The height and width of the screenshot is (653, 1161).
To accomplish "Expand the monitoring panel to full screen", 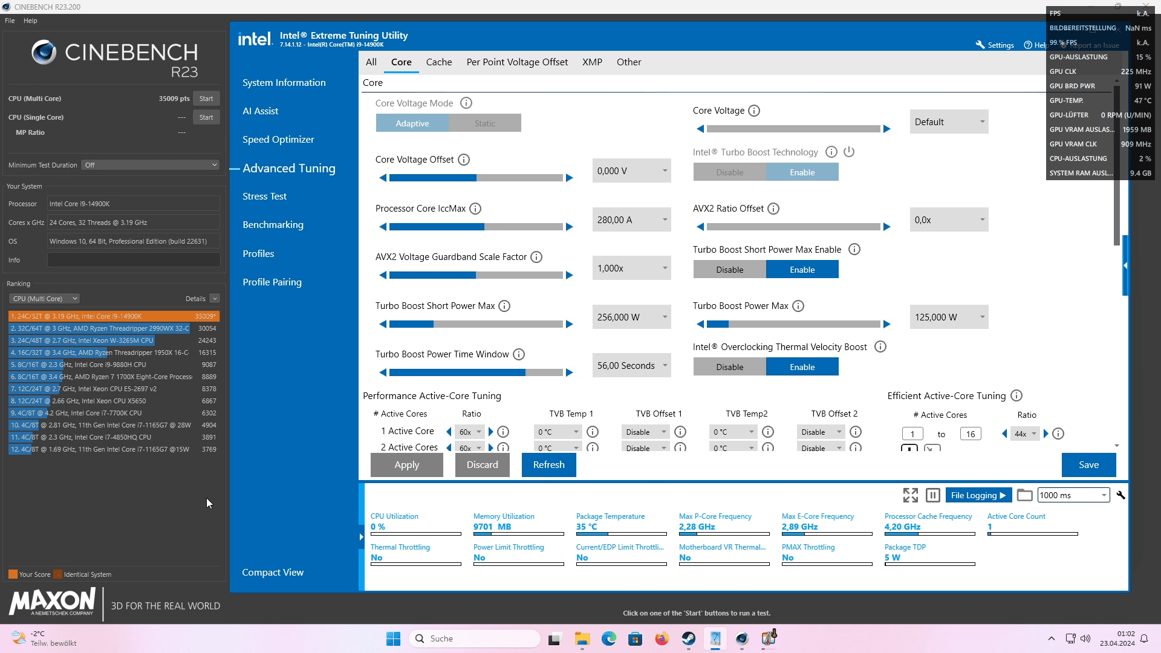I will (911, 495).
